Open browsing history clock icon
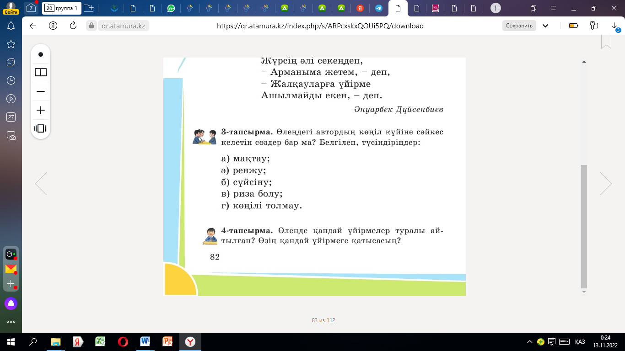 [11, 80]
